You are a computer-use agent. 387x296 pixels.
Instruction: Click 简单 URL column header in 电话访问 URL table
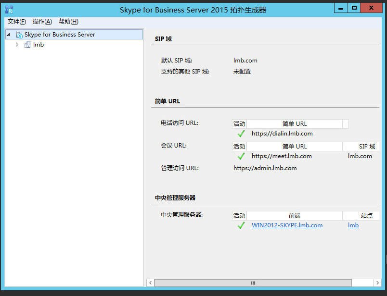point(295,124)
